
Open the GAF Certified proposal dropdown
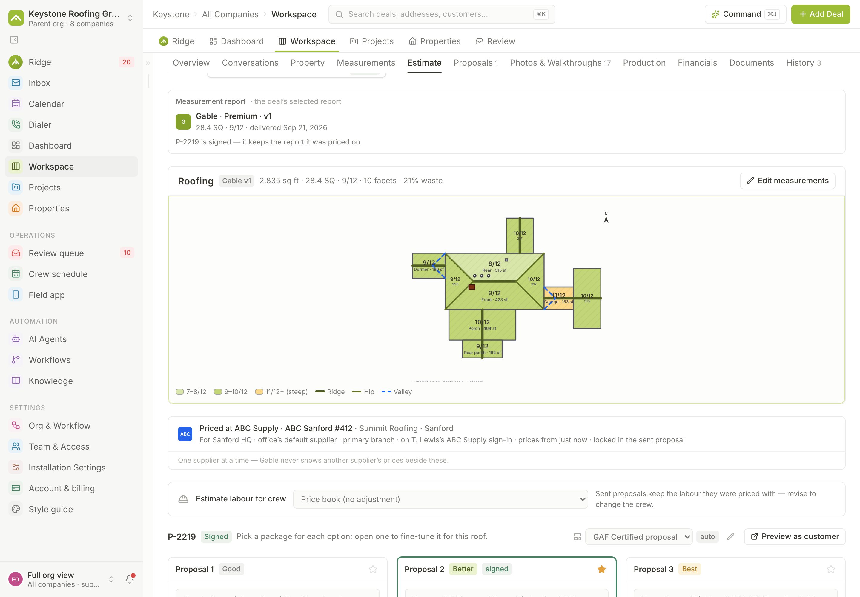point(639,537)
